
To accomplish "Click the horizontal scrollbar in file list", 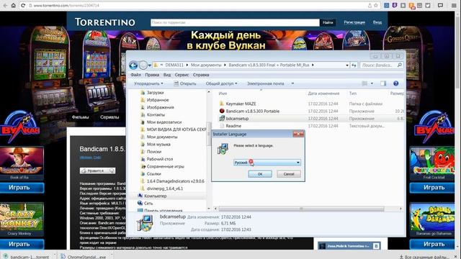I will [301, 209].
